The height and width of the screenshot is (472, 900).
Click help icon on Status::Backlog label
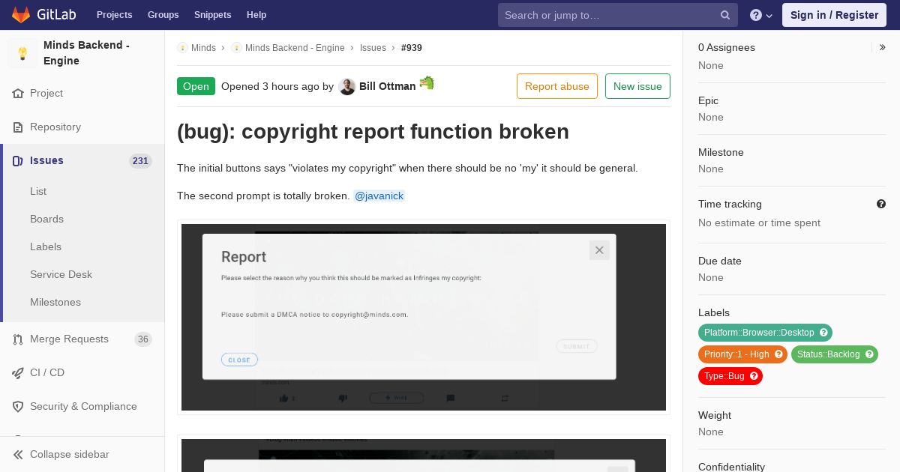coord(869,354)
